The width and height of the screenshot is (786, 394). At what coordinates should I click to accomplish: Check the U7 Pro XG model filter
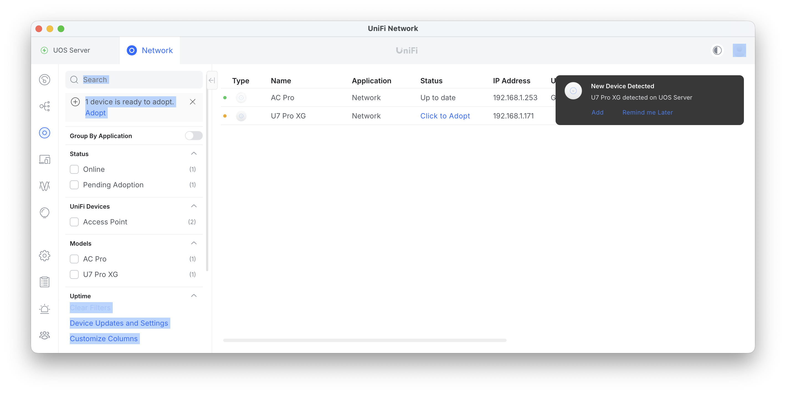tap(74, 274)
